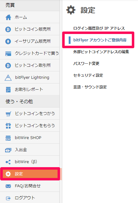Open ログイン履歴及び IP アドレス link
The height and width of the screenshot is (203, 138).
pos(99,28)
